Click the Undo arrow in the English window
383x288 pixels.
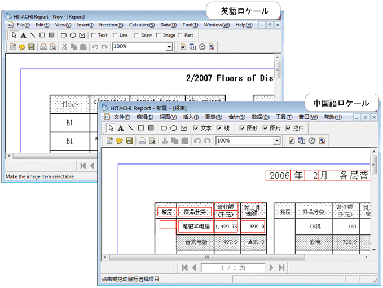[x=95, y=47]
